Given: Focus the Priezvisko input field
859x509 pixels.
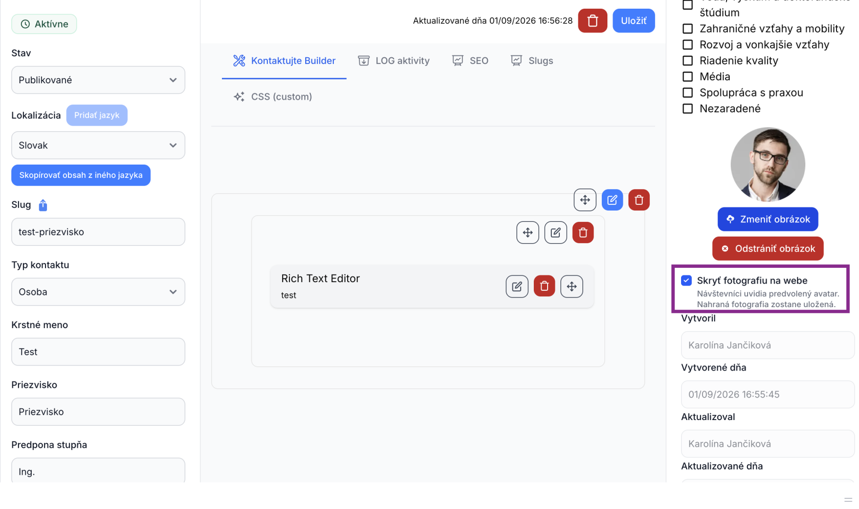Looking at the screenshot, I should click(98, 412).
